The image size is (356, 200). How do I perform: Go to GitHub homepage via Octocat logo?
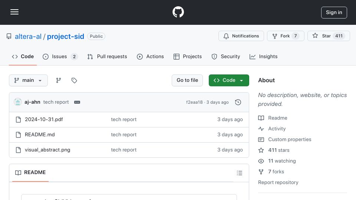[178, 12]
